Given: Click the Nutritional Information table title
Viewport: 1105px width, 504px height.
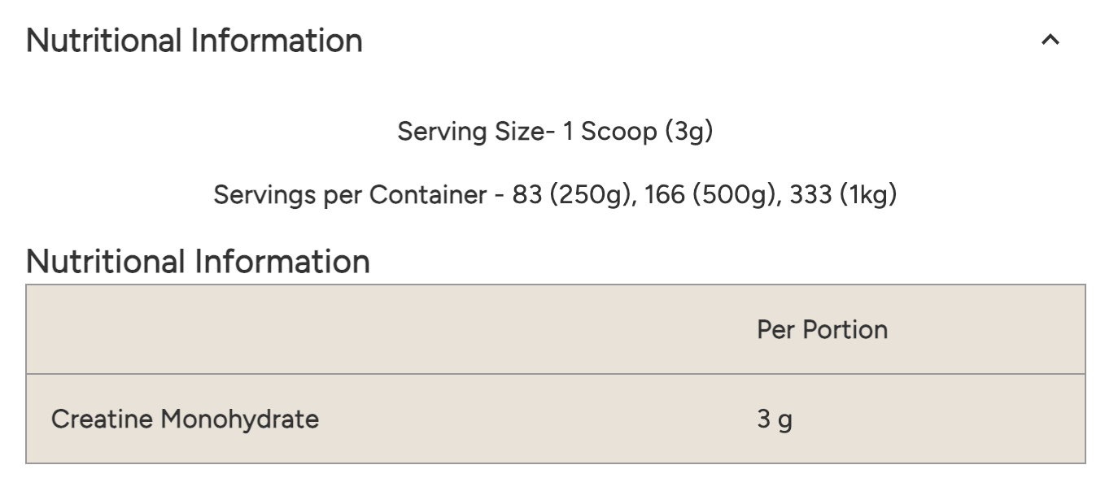Looking at the screenshot, I should click(198, 262).
